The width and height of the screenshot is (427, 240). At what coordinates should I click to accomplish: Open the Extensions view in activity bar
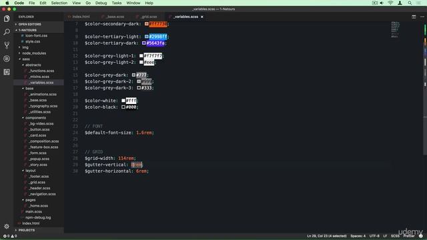(x=7, y=72)
